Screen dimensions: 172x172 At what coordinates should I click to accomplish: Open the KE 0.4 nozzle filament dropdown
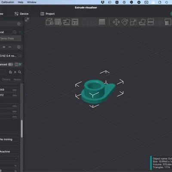pyautogui.click(x=9, y=55)
